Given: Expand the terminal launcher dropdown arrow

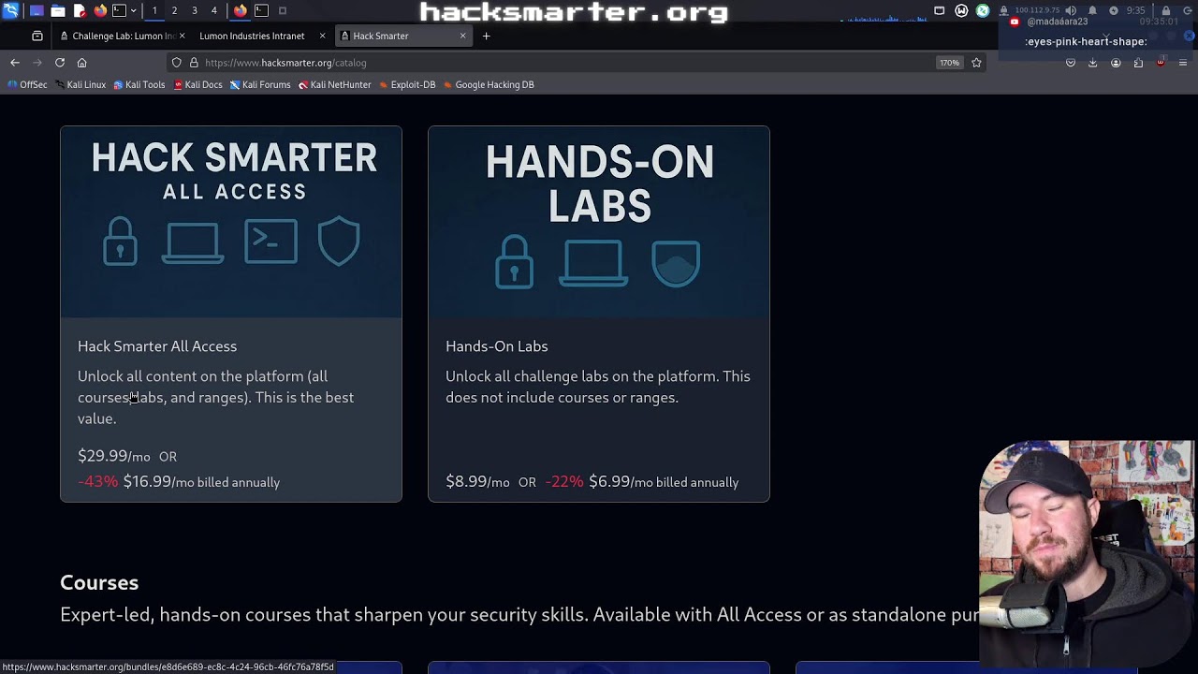Looking at the screenshot, I should click(134, 10).
